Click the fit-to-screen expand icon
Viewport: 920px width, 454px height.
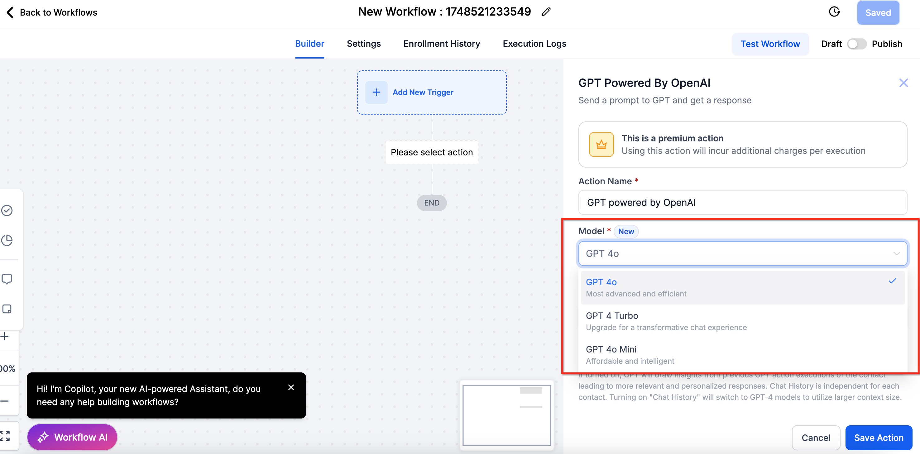click(5, 436)
